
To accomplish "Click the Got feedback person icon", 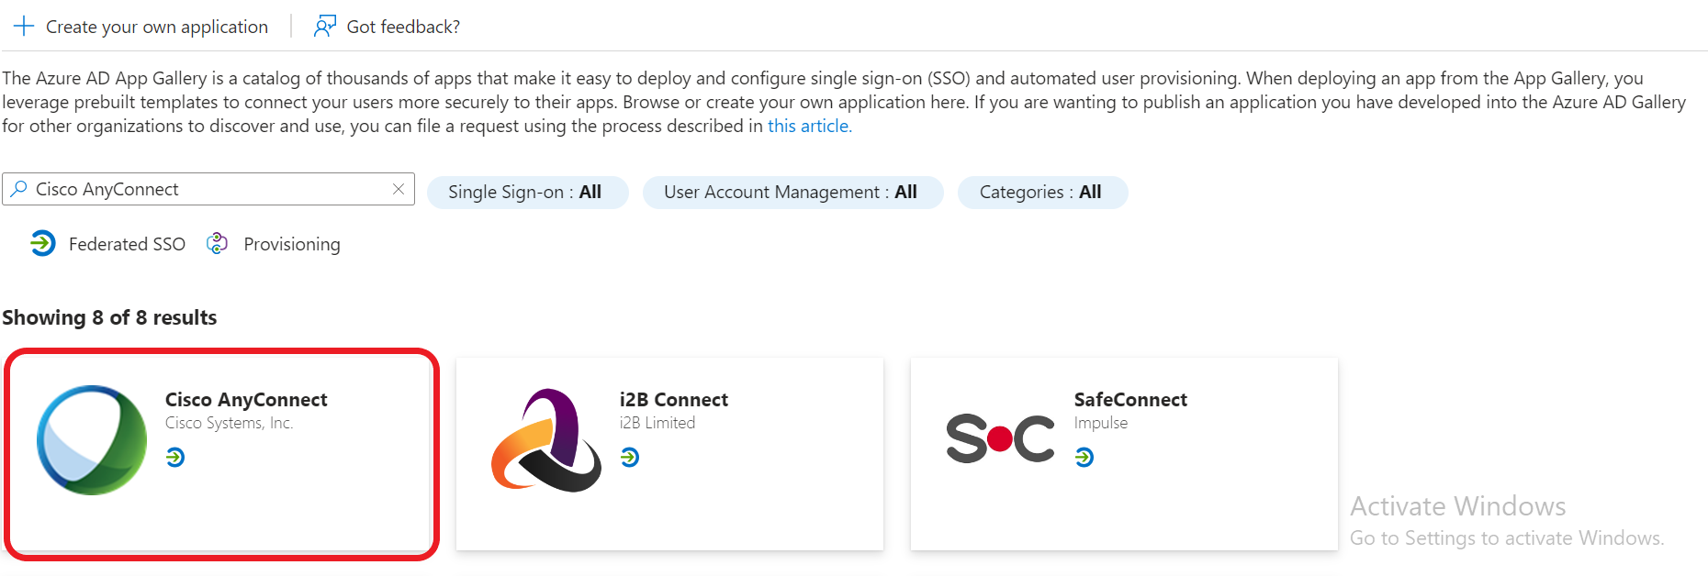I will tap(324, 27).
